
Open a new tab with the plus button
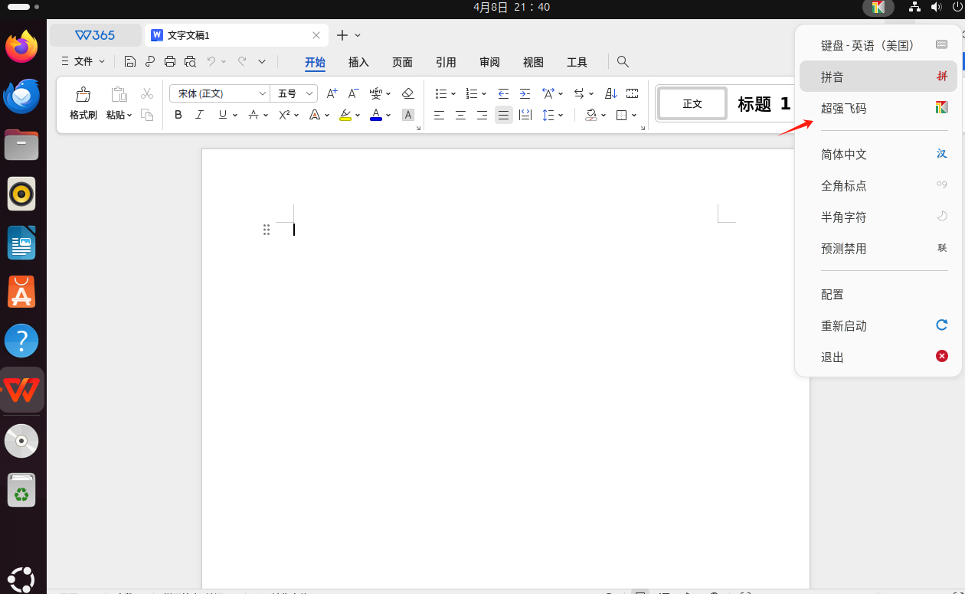(342, 35)
